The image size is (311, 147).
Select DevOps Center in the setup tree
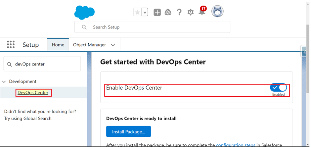[x=33, y=93]
